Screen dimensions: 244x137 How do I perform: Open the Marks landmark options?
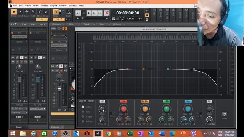click(x=69, y=12)
